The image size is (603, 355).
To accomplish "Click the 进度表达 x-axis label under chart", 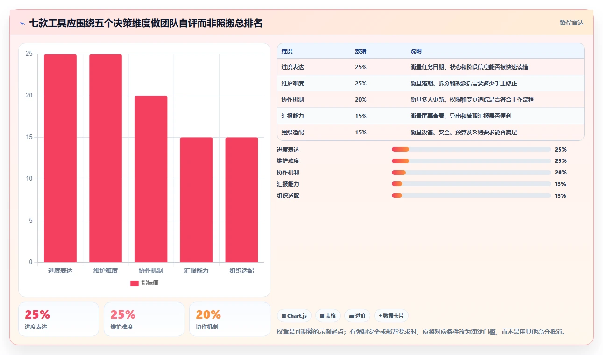I will point(60,271).
